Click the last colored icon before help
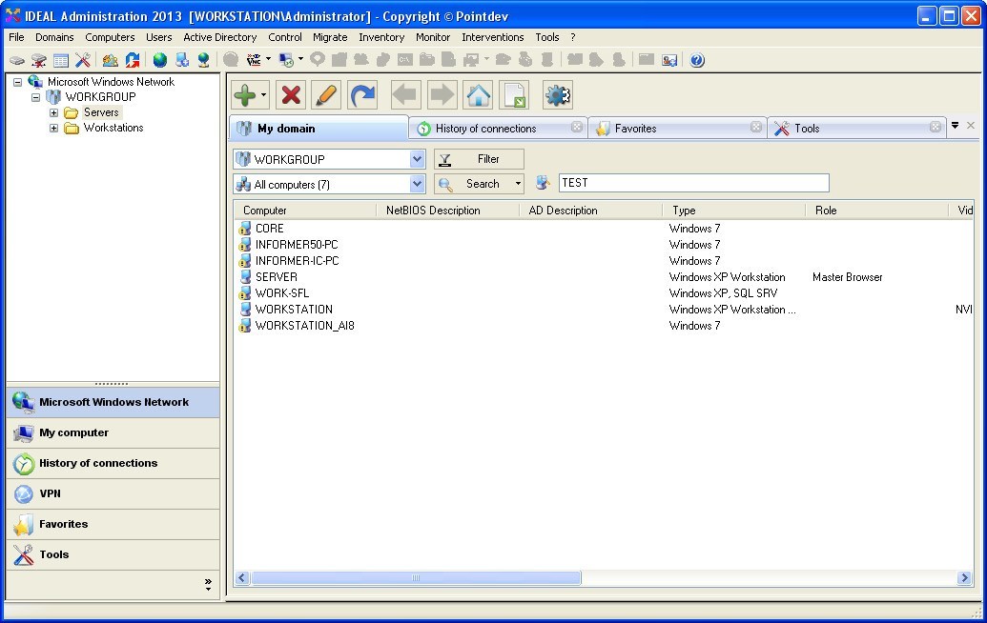 (669, 60)
